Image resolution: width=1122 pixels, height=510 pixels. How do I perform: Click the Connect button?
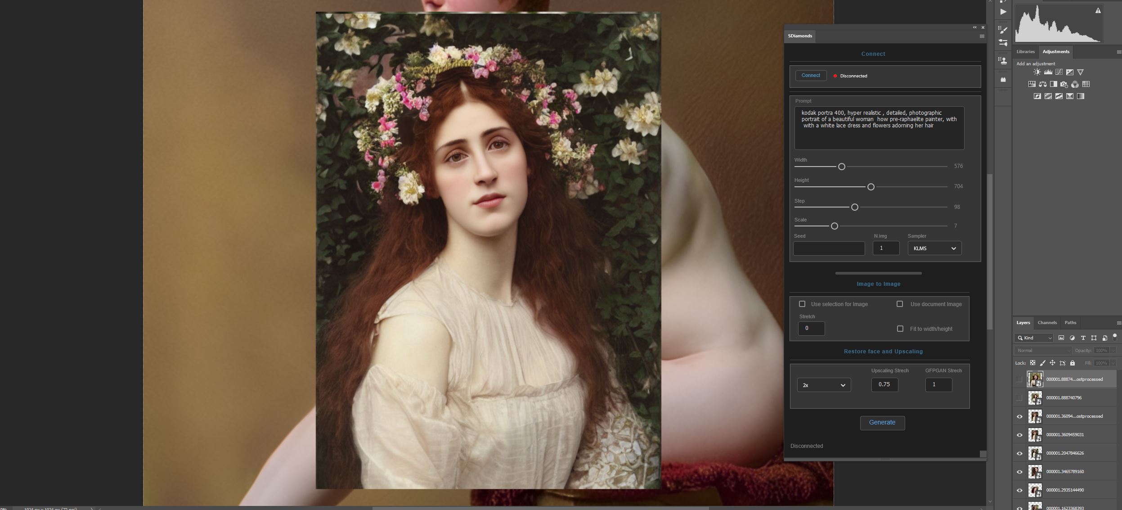point(811,76)
